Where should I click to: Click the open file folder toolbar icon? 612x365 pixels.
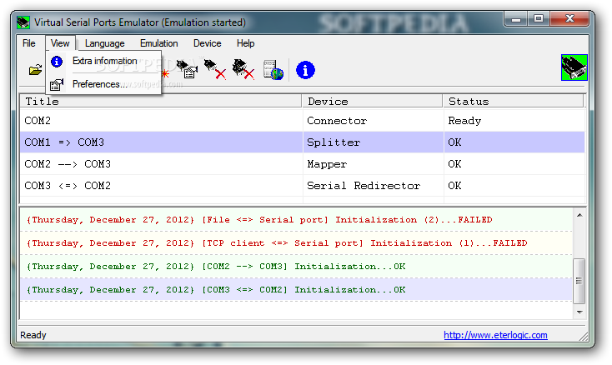35,70
